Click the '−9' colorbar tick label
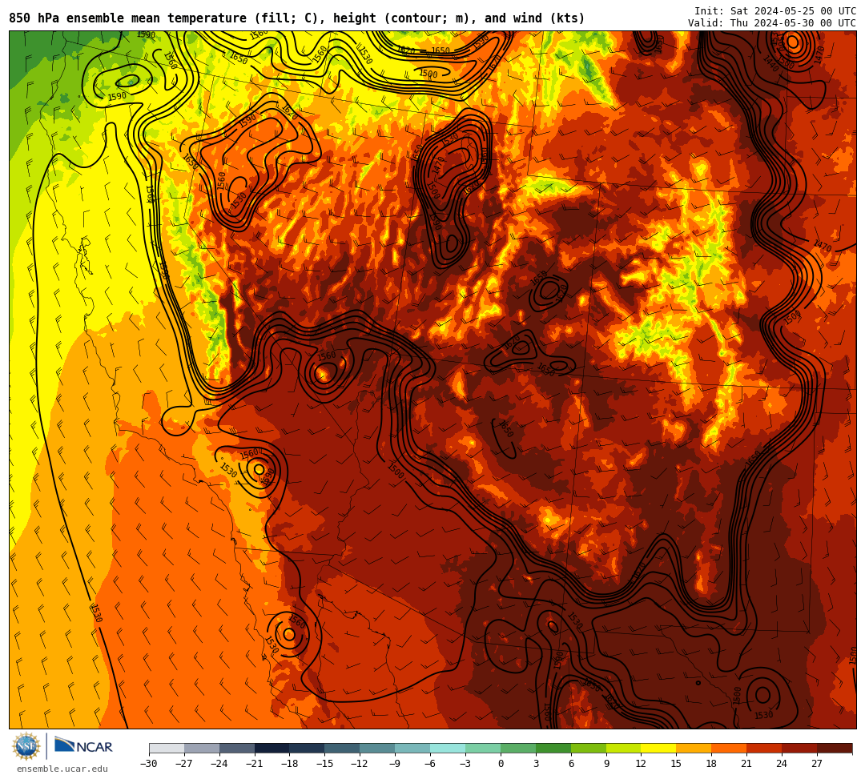 coord(395,764)
